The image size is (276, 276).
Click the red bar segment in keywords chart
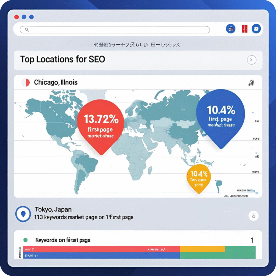click(101, 249)
